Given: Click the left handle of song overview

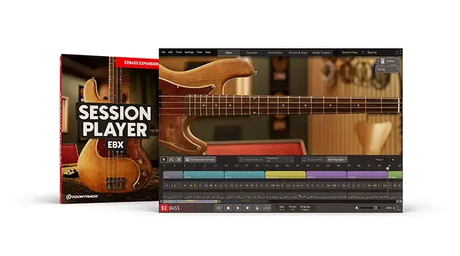Looking at the screenshot, I should point(162,201).
